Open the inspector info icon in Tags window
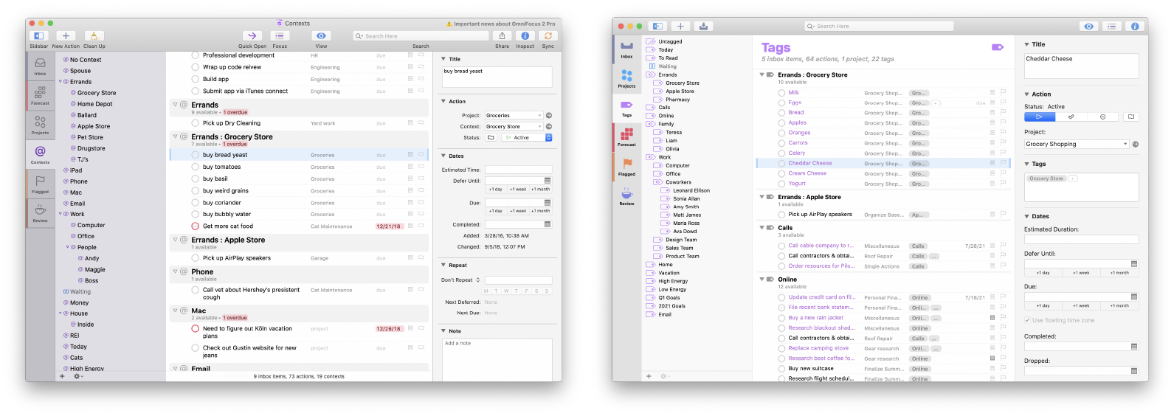 (1135, 26)
